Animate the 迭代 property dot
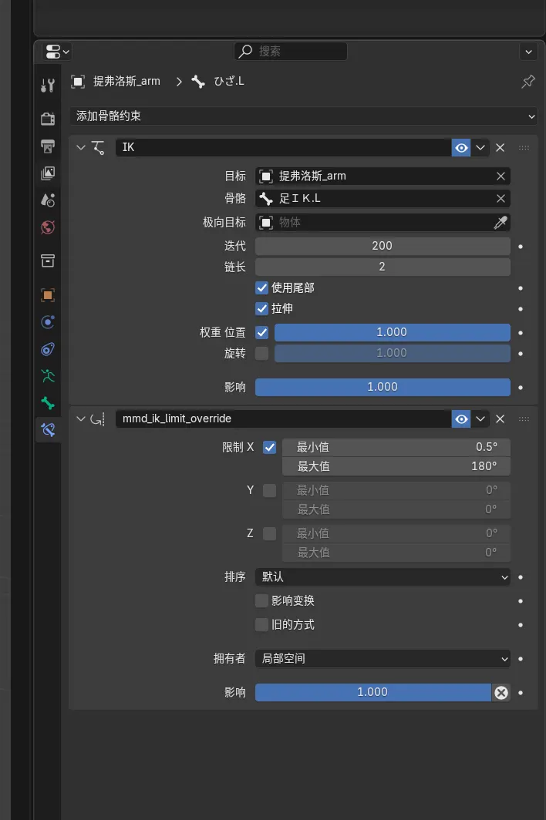This screenshot has width=546, height=820. 521,247
